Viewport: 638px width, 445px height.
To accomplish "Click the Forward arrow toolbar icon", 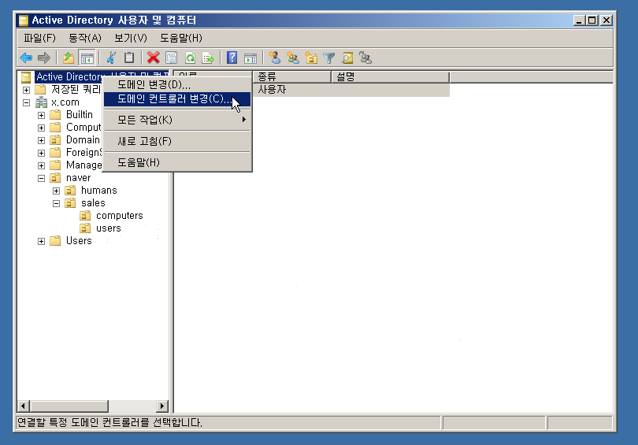I will point(43,57).
